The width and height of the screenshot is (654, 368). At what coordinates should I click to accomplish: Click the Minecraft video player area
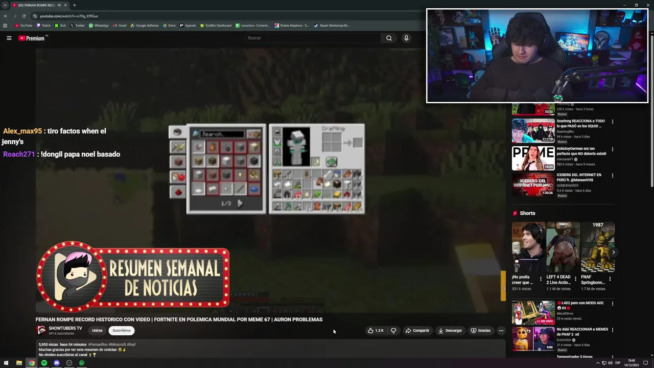pos(271,180)
